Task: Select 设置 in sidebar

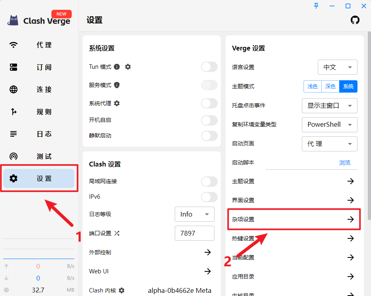Action: [39, 178]
